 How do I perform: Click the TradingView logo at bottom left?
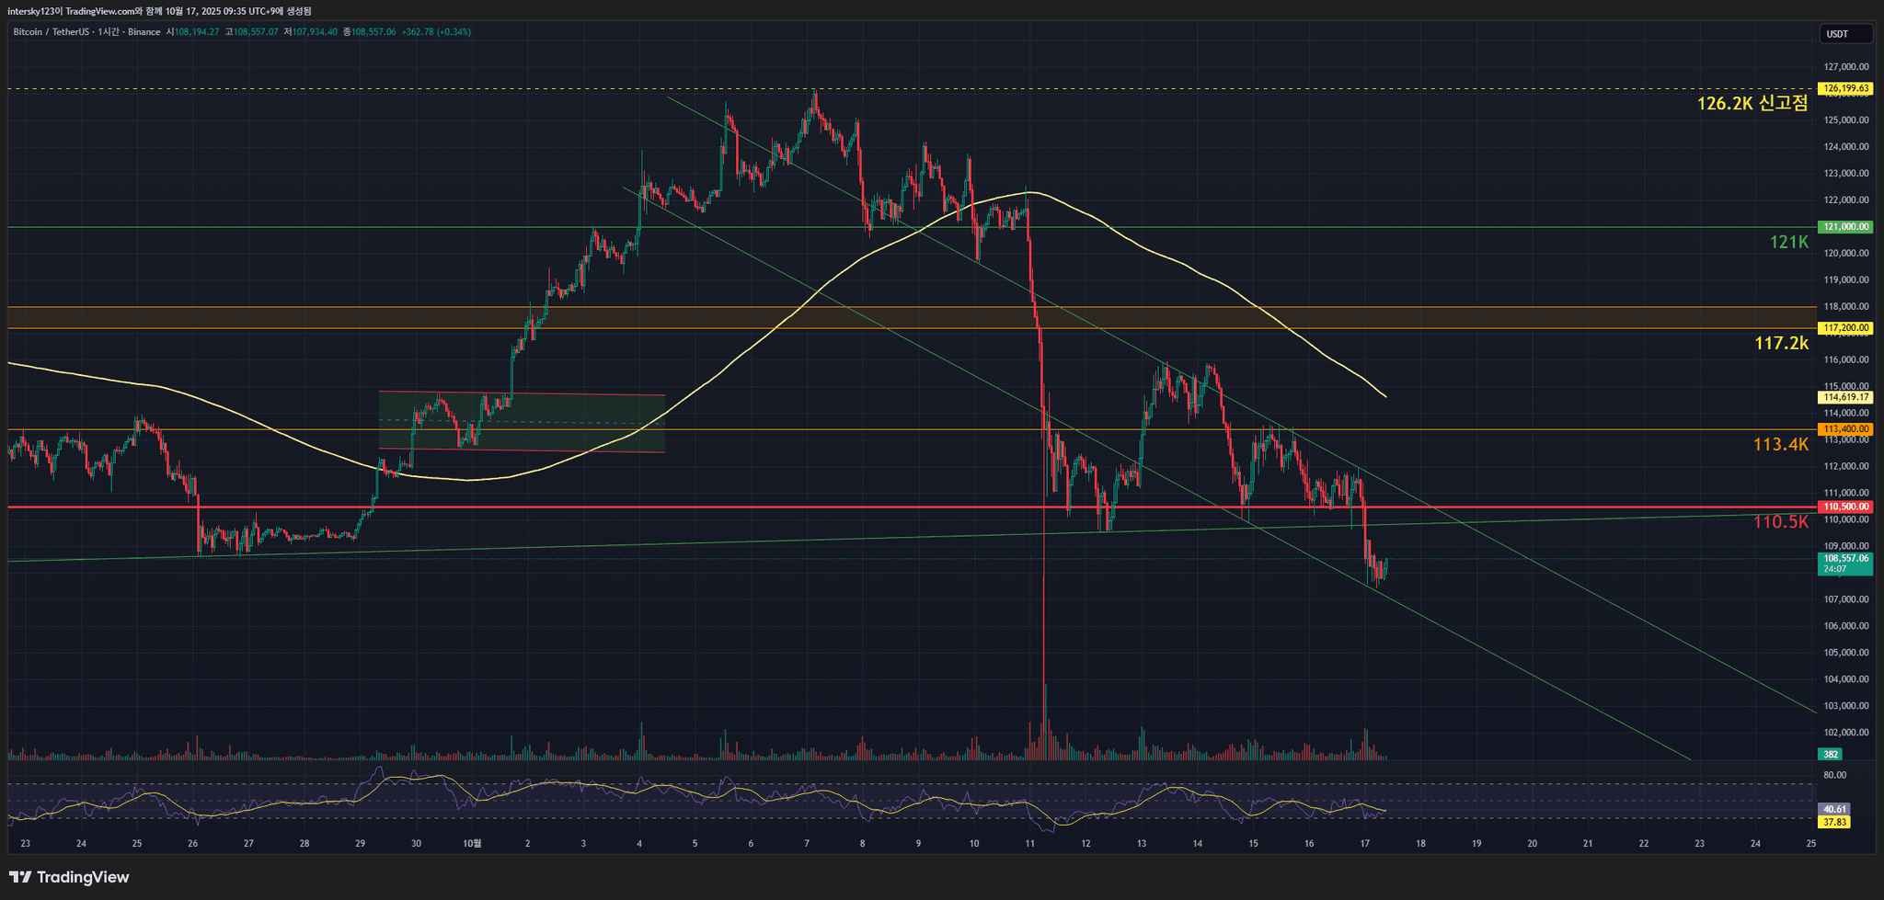coord(69,877)
